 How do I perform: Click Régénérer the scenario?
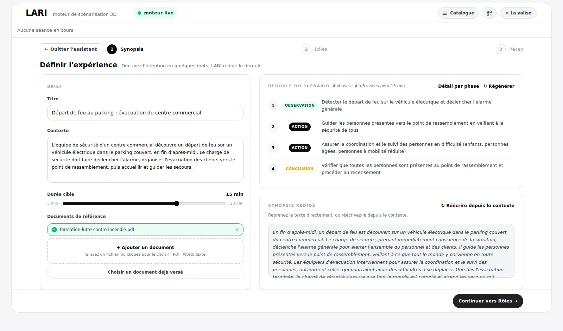point(499,86)
